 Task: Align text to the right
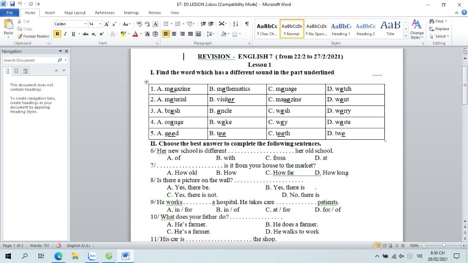[x=182, y=34]
